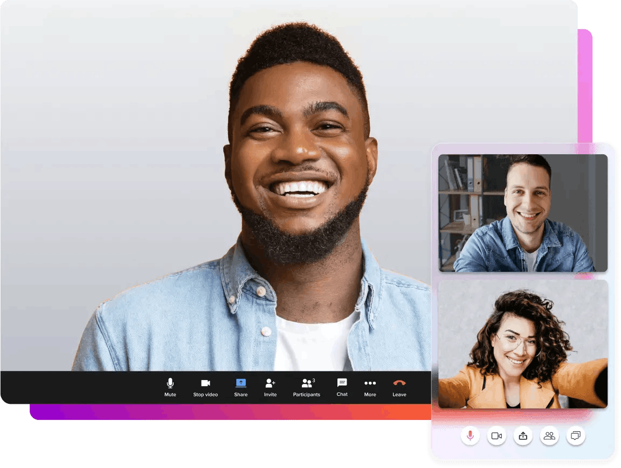
Task: Mute the microphone in the main toolbar
Action: (170, 387)
